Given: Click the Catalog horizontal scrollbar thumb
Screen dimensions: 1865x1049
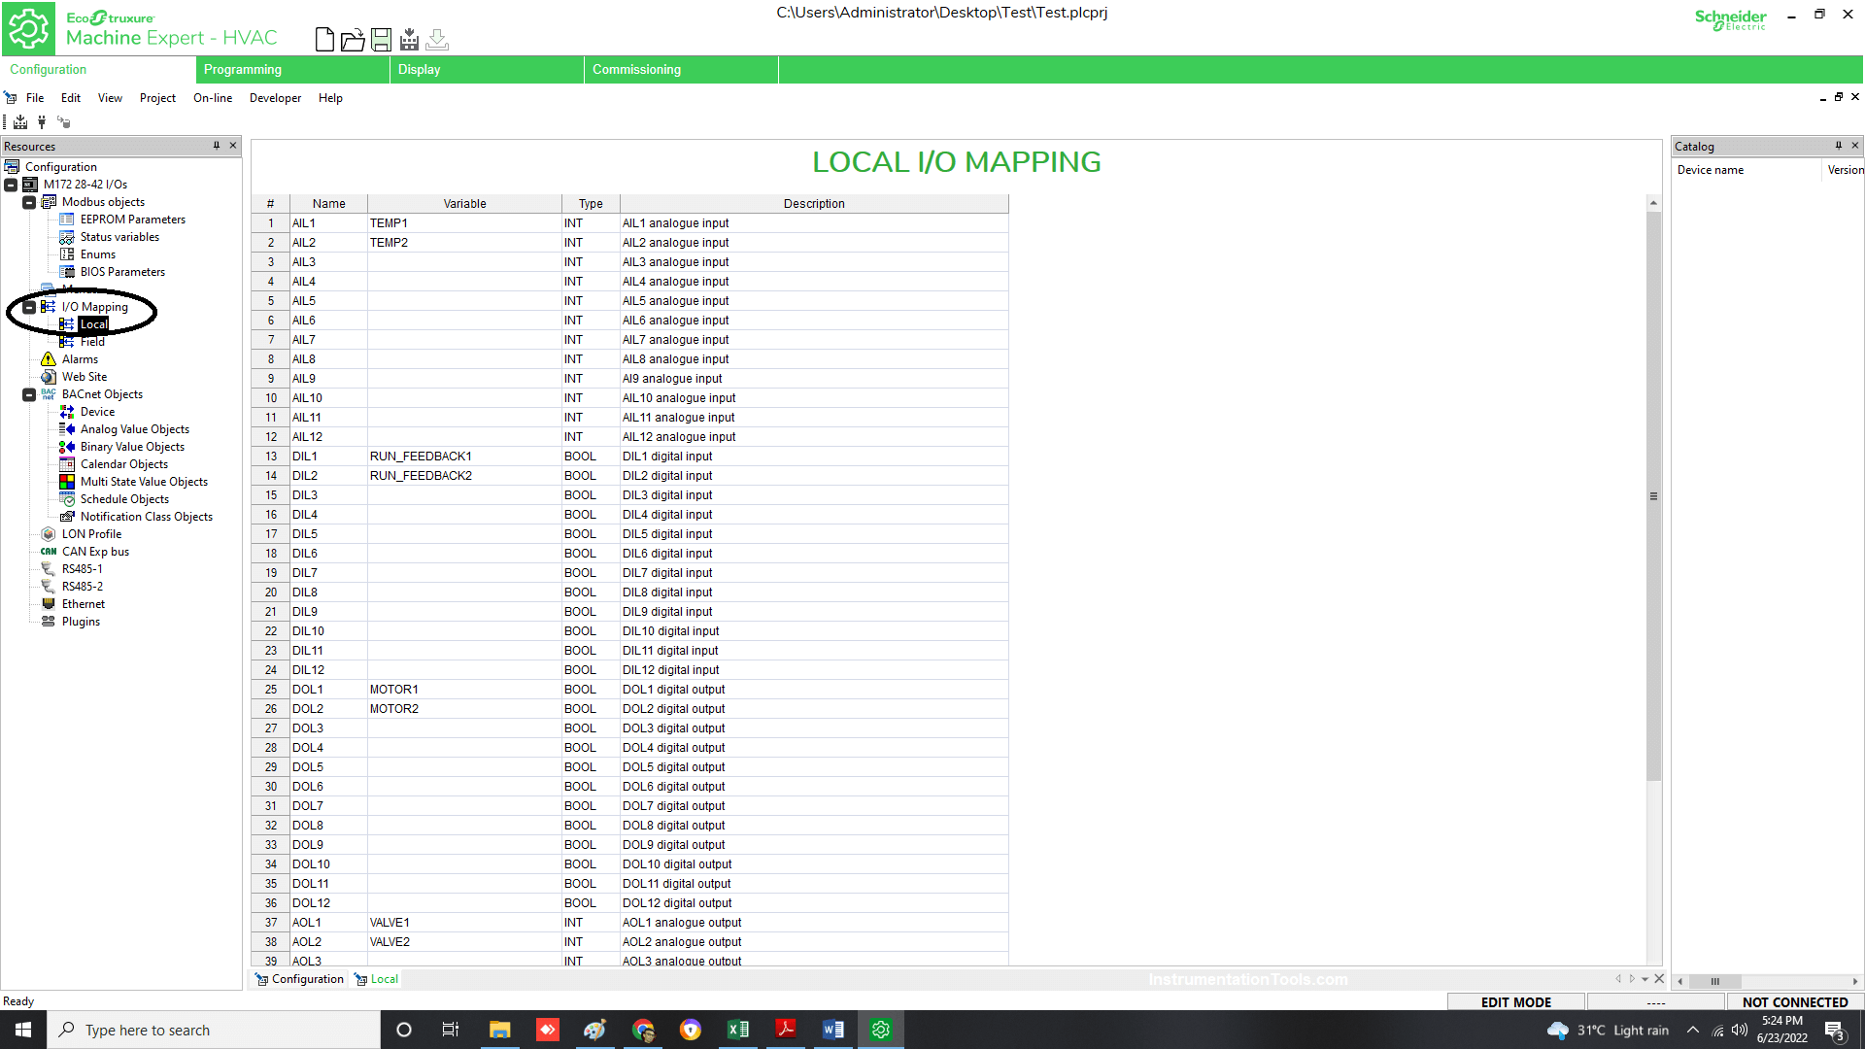Looking at the screenshot, I should (1715, 981).
